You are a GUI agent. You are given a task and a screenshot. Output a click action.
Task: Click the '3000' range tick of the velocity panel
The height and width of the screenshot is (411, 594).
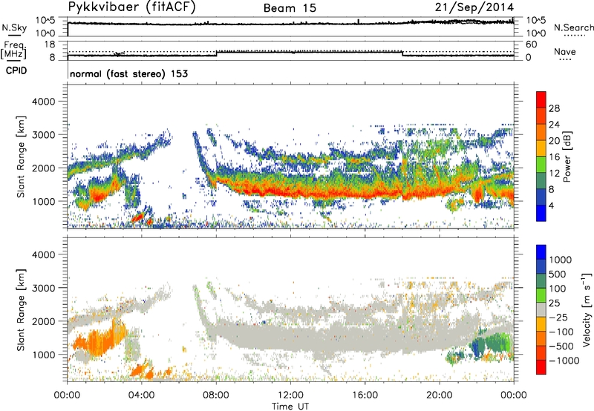(x=43, y=288)
